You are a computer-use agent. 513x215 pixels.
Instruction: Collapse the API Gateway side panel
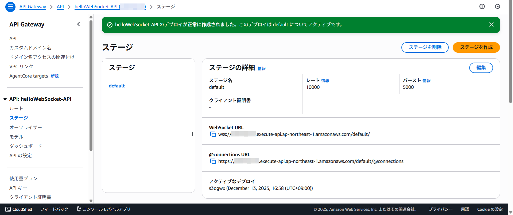point(79,24)
